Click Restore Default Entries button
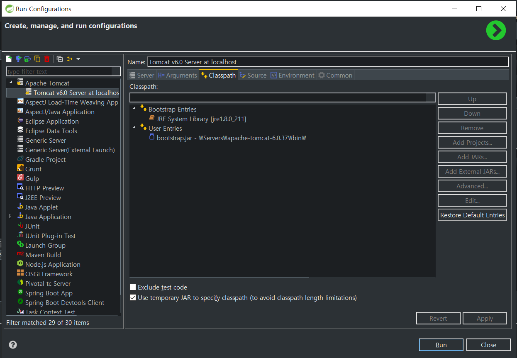The width and height of the screenshot is (517, 358). coord(472,215)
